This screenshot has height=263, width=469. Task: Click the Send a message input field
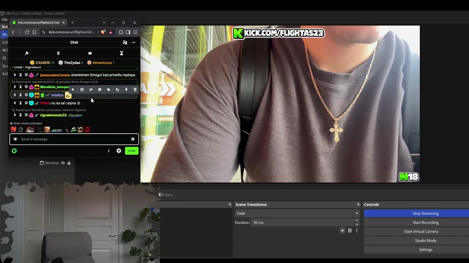(74, 139)
